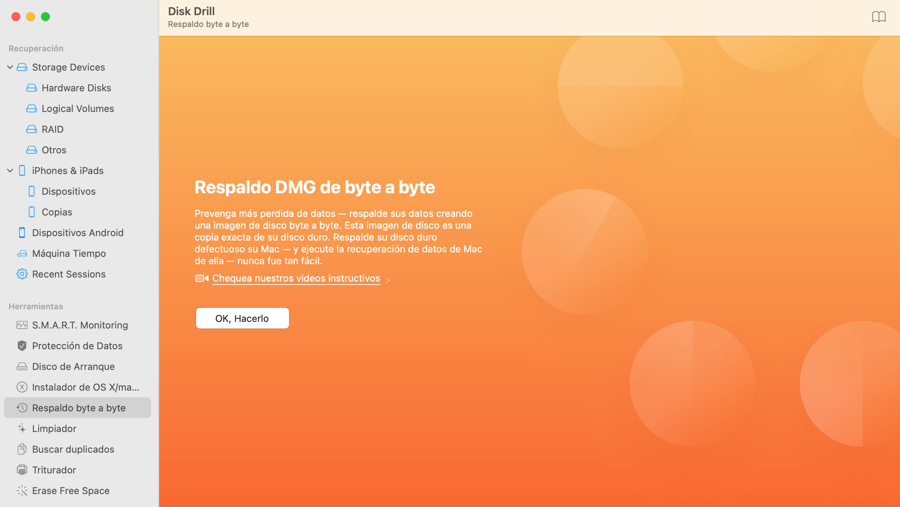Open Buscar duplicados tool

tap(73, 449)
